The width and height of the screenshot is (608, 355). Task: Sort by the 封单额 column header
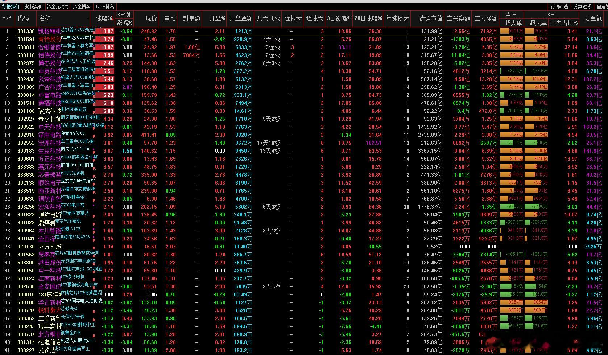(191, 18)
